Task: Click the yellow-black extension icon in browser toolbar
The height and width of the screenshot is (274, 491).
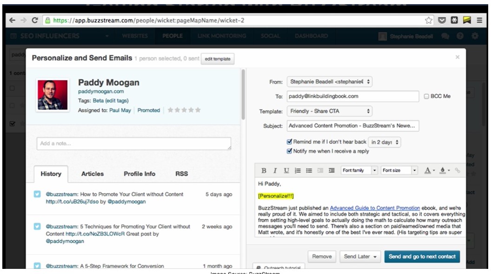Action: pyautogui.click(x=467, y=20)
